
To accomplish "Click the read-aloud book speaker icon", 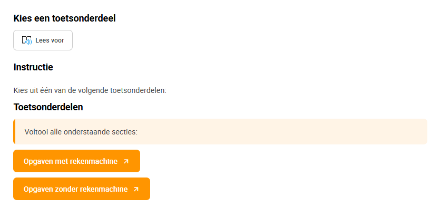I will [x=27, y=40].
